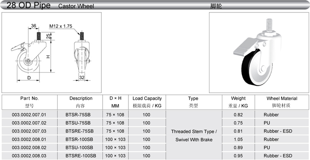The width and height of the screenshot is (310, 160).
Task: Click the Wheel Material column header
Action: click(282, 102)
